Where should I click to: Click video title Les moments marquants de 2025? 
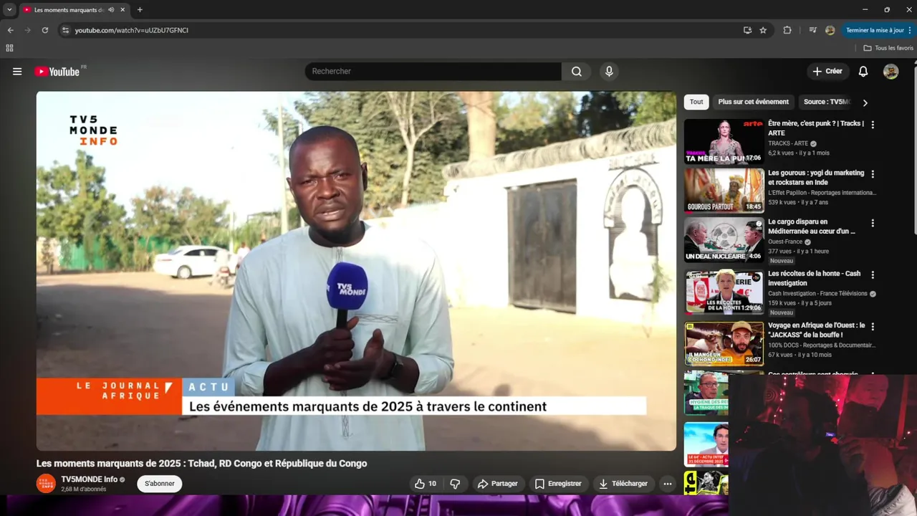201,464
